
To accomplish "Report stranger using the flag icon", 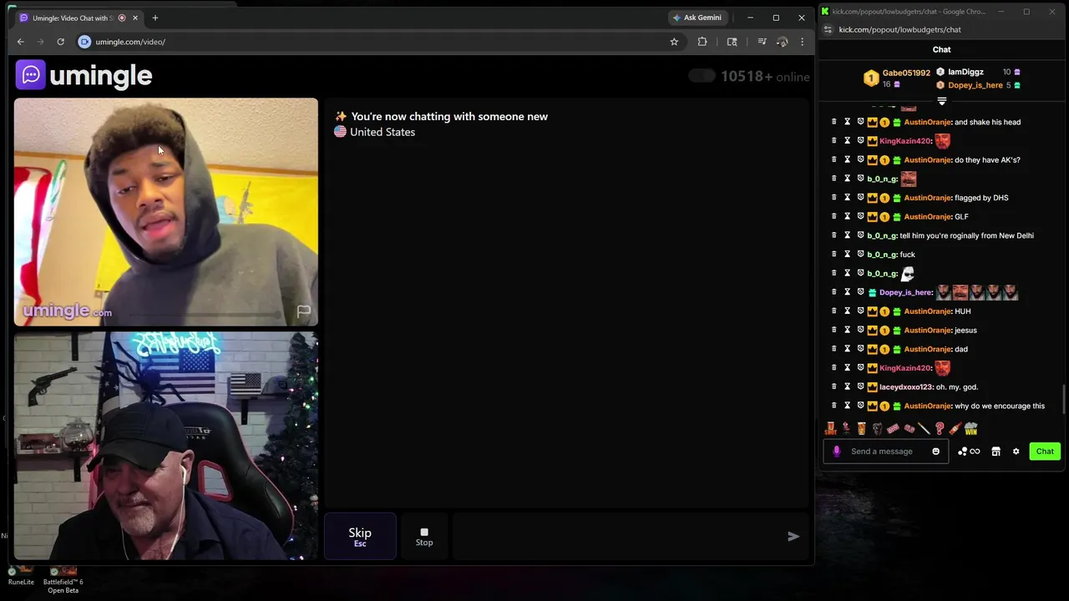I will 303,311.
